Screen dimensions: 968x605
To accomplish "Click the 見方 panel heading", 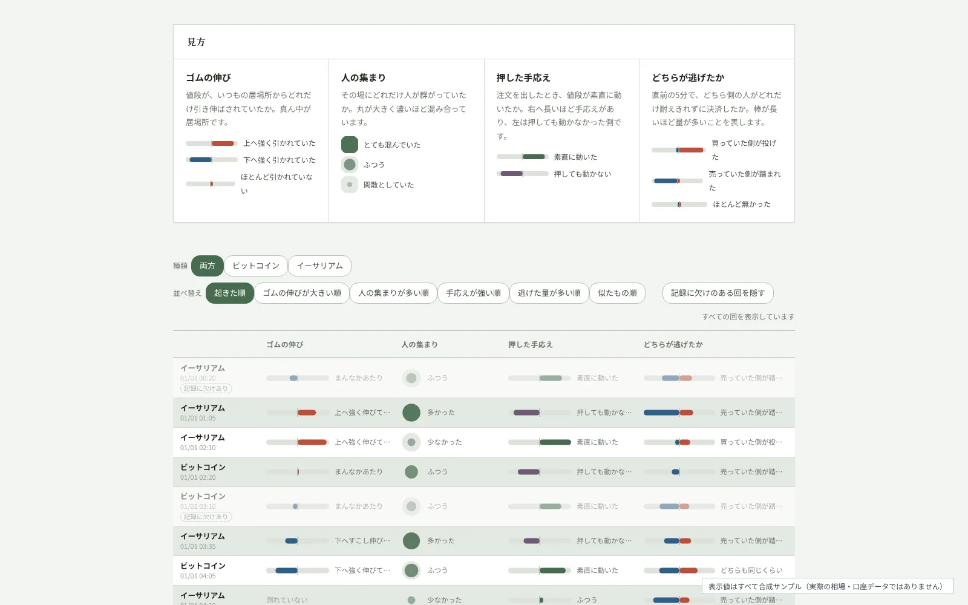I will tap(196, 42).
